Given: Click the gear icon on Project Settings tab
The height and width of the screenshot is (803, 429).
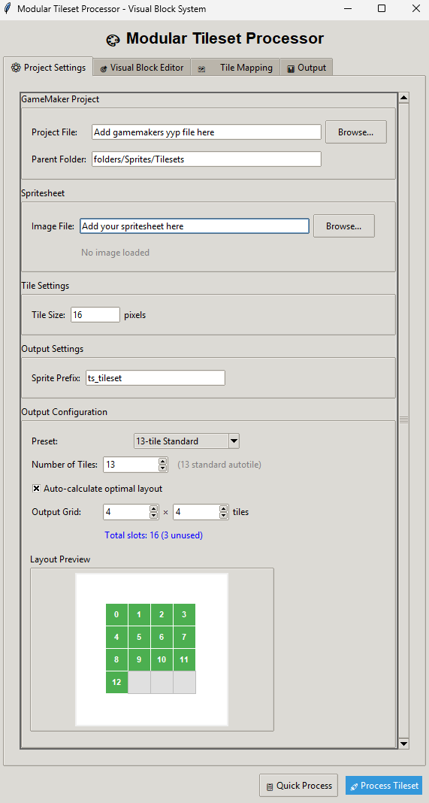Looking at the screenshot, I should pos(15,68).
